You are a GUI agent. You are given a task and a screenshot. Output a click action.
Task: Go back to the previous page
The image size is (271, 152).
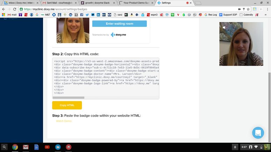tap(3, 9)
